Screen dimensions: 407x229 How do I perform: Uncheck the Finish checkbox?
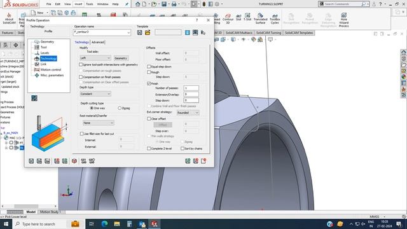click(x=149, y=83)
